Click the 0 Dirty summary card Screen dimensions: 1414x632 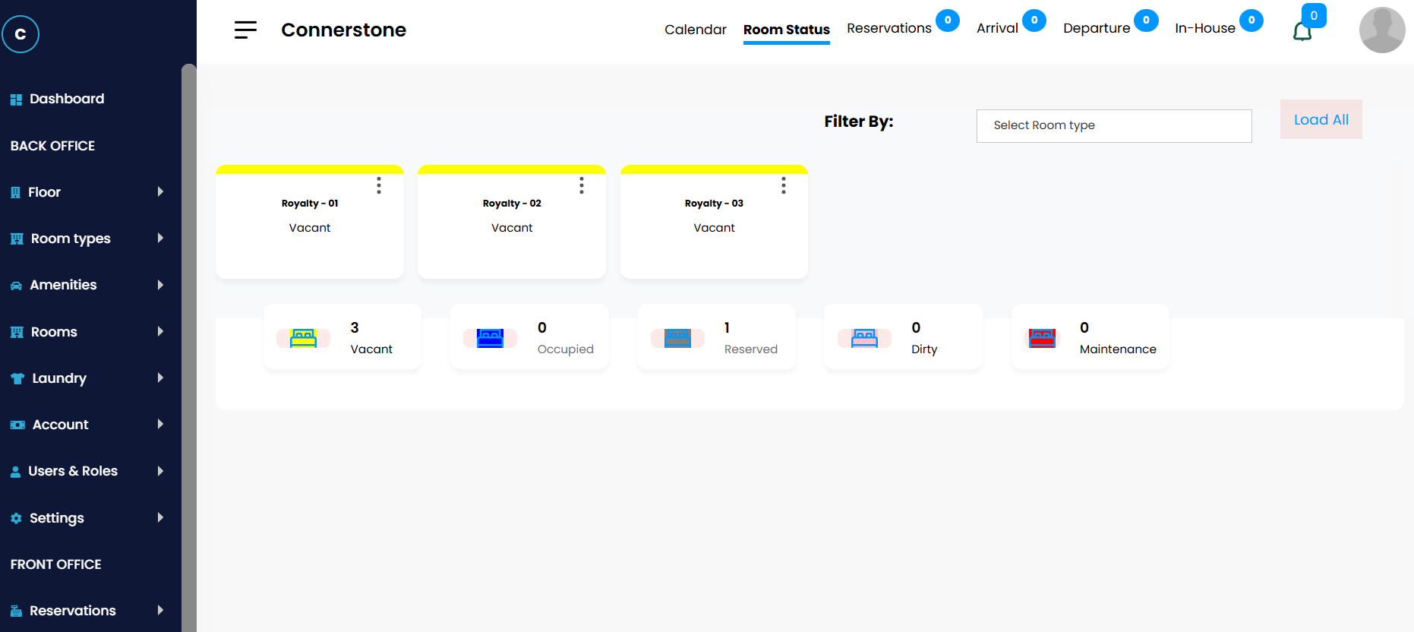click(x=903, y=337)
